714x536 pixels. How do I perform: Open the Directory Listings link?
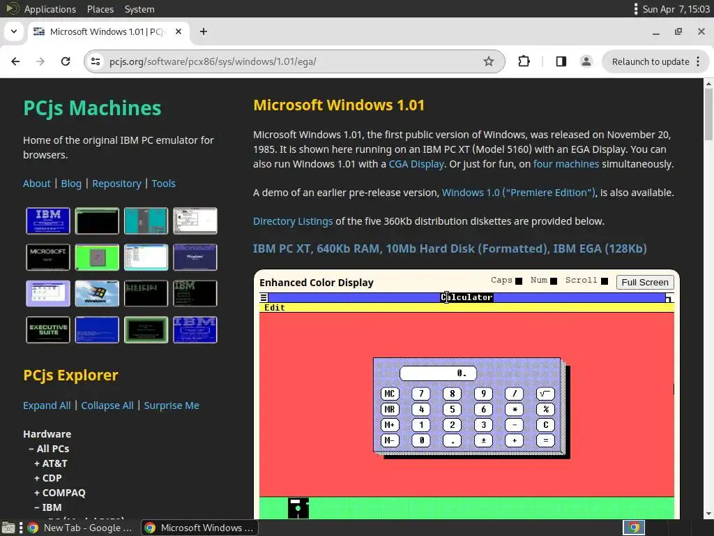pyautogui.click(x=293, y=221)
